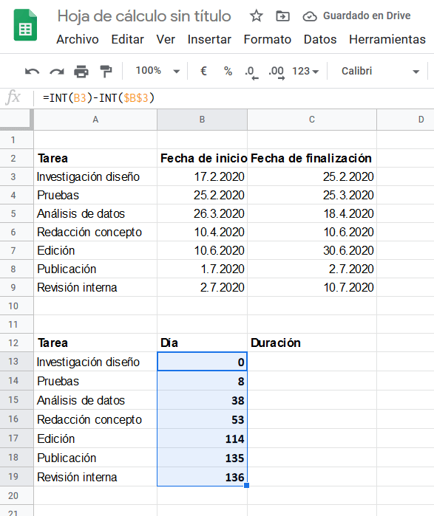Open the Archivo menu
This screenshot has height=516, width=434.
coord(78,39)
